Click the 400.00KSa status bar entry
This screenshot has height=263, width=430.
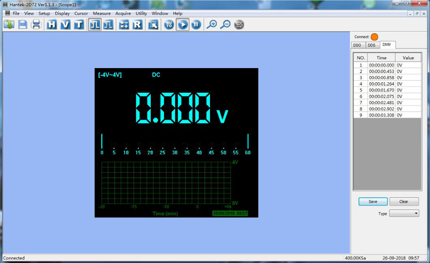355,258
